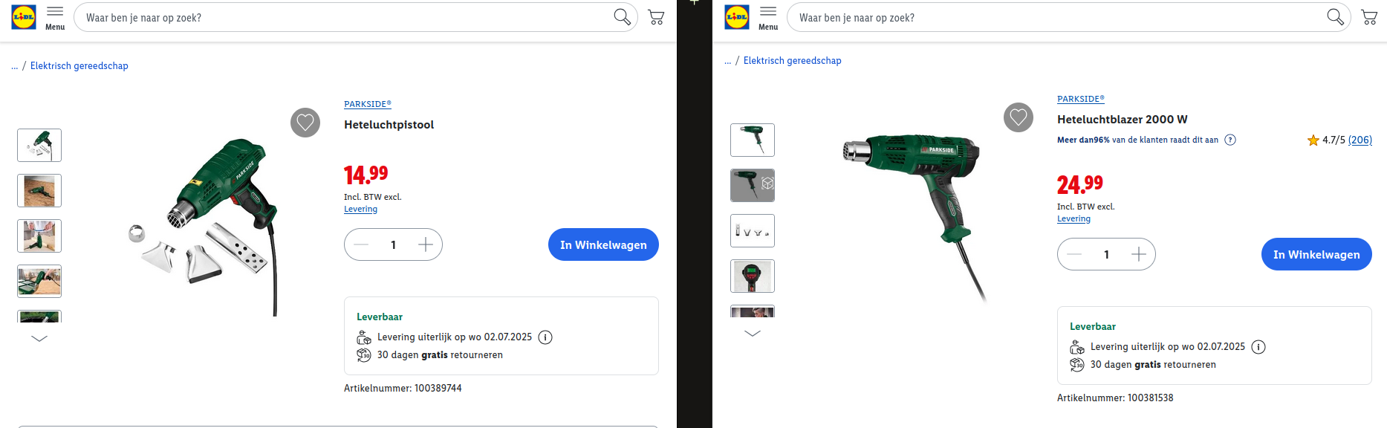Screen dimensions: 1387x428
Task: Add Heteluchtpistool to cart via In Winkelwagen
Action: pos(603,244)
